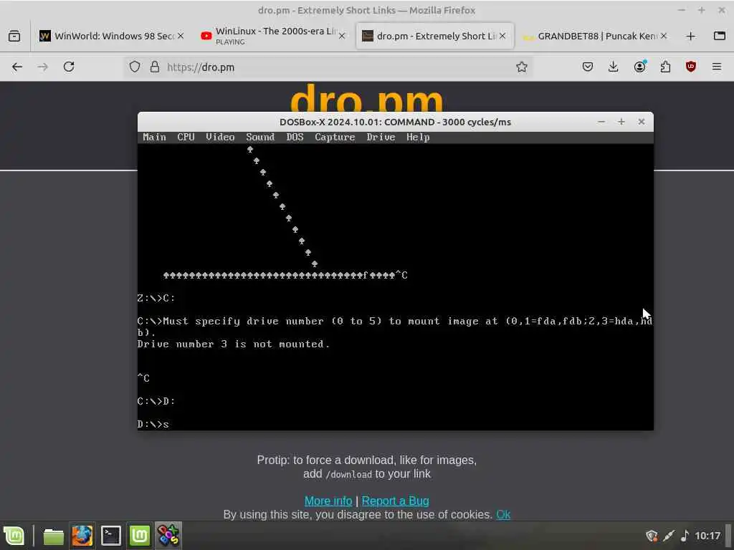Open the uBlock Origin toolbar icon
734x550 pixels.
click(x=691, y=67)
